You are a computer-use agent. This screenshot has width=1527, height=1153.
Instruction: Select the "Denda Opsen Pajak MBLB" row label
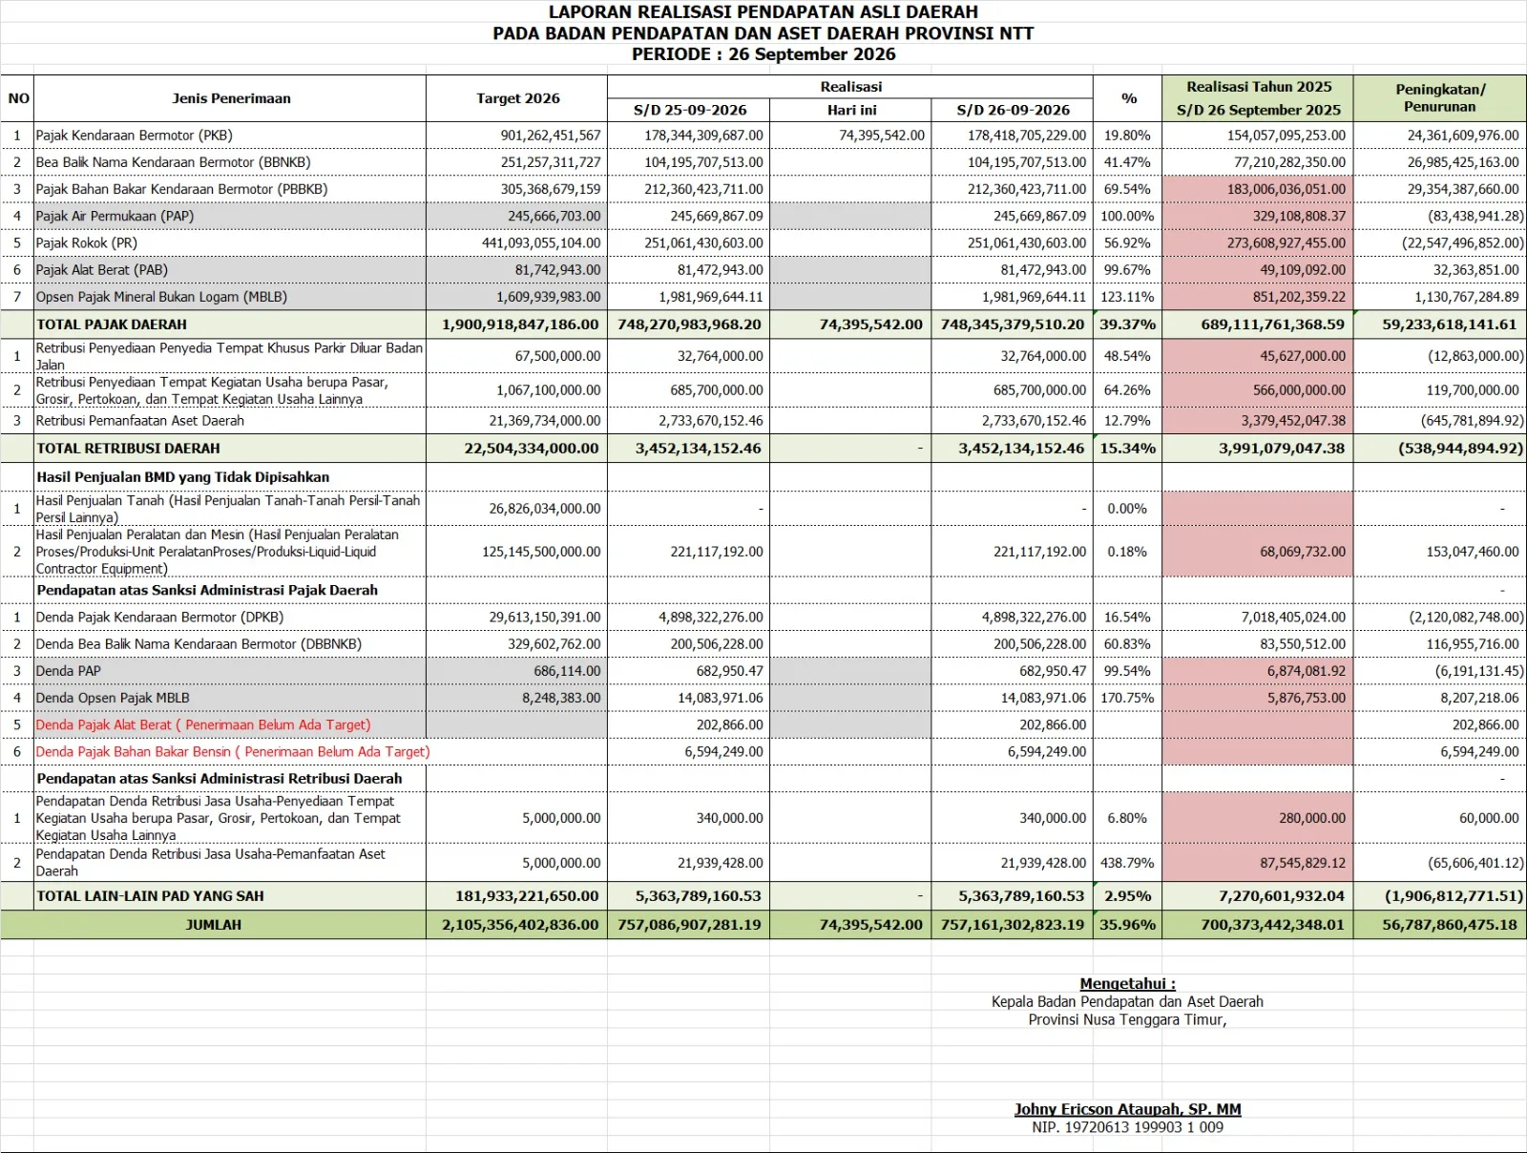[x=113, y=698]
